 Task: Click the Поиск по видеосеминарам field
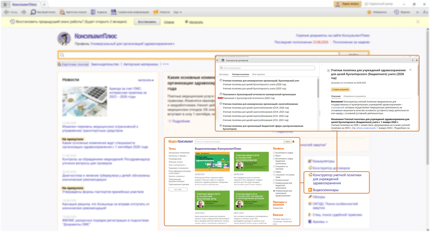239,142
